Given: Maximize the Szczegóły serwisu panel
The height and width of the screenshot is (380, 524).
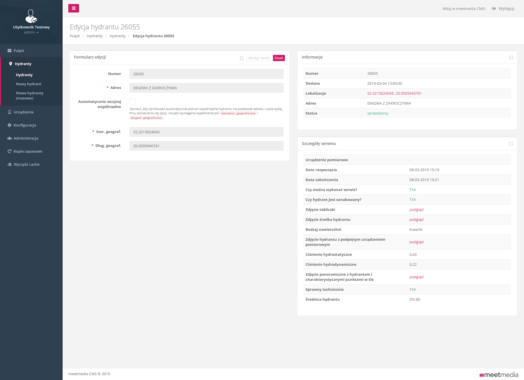Looking at the screenshot, I should 511,144.
